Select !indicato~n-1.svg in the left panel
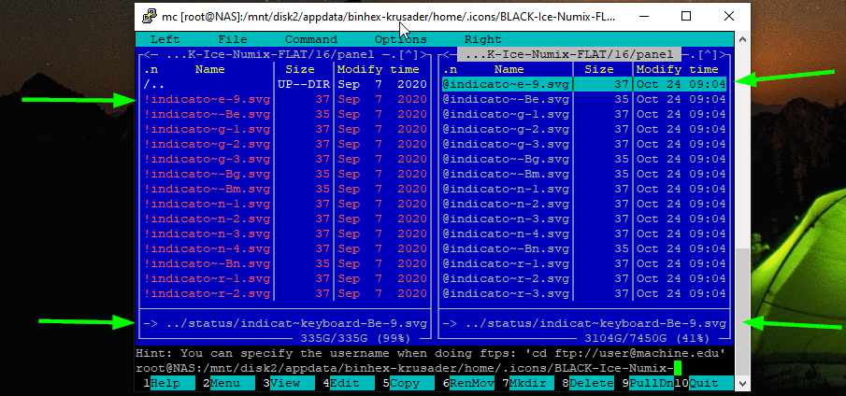Screen dimensions: 846x396 coord(285,205)
